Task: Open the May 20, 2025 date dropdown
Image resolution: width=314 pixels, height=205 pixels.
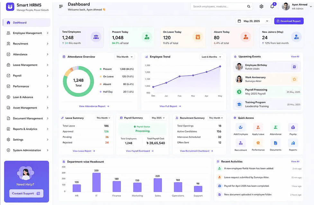Action: (x=253, y=21)
